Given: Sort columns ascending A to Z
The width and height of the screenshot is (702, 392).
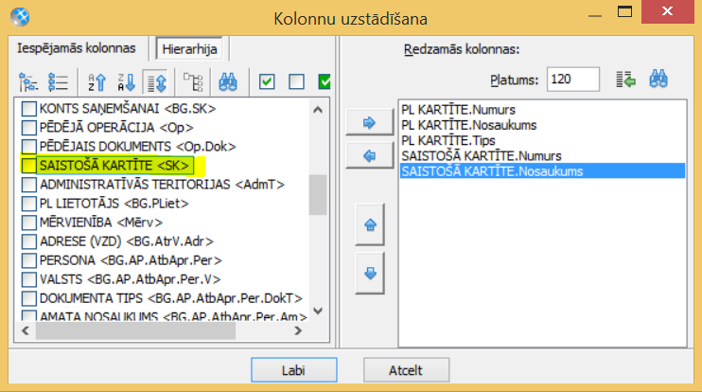Looking at the screenshot, I should click(97, 82).
